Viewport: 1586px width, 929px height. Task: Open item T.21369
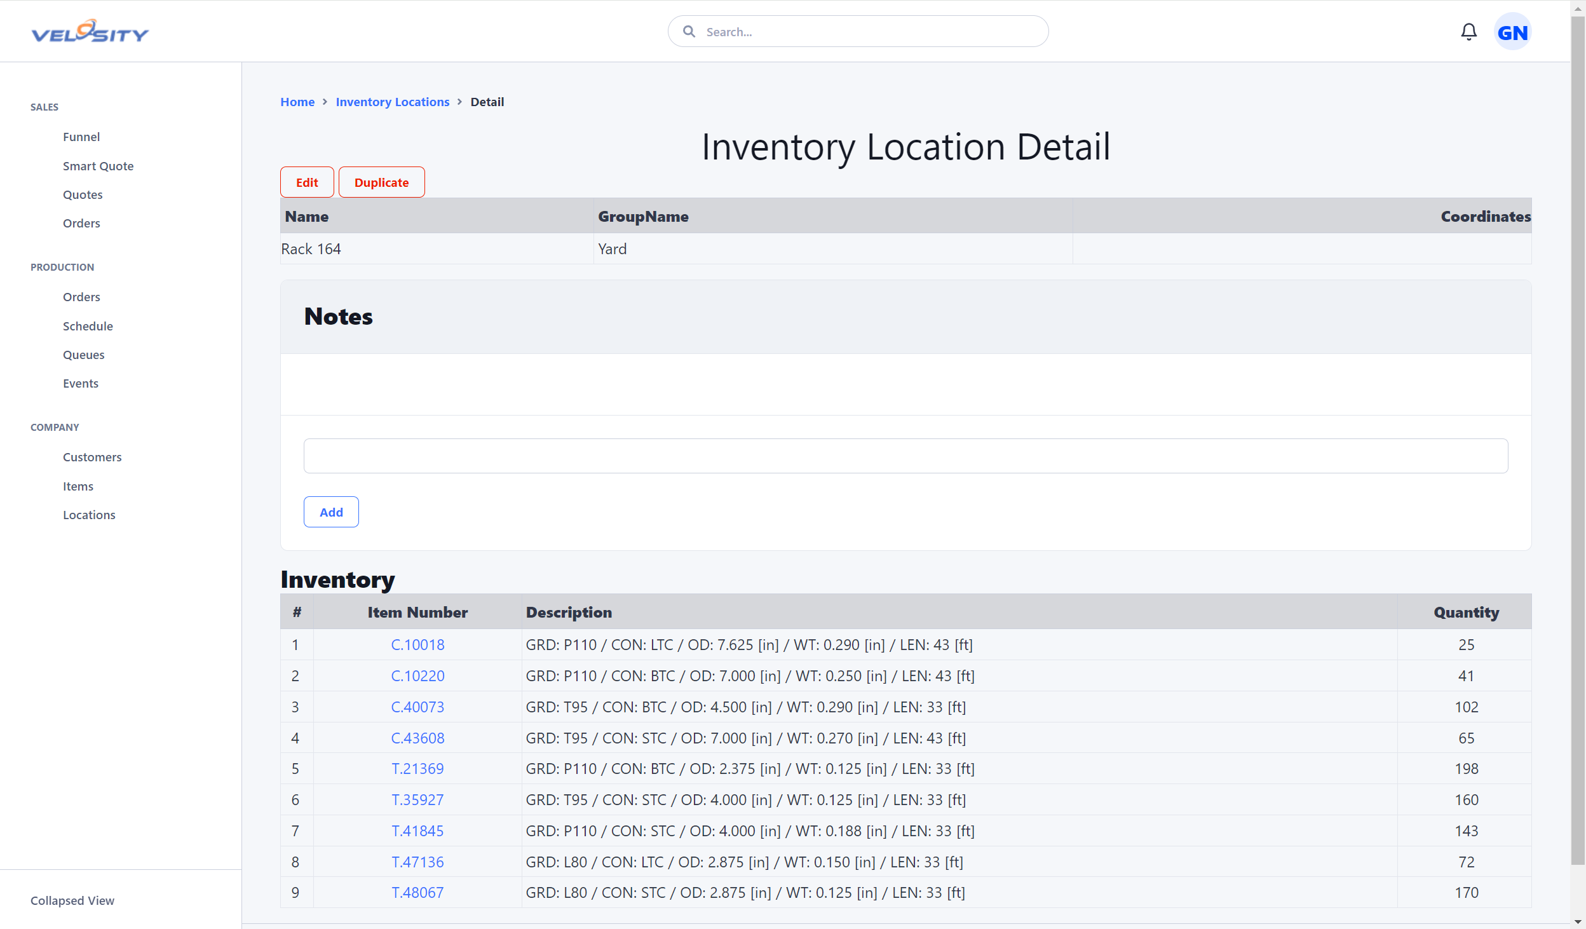417,769
